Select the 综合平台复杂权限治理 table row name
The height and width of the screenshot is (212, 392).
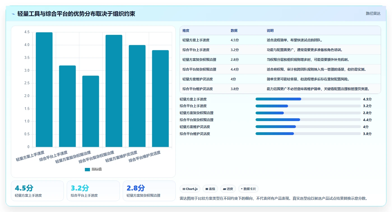[x=199, y=69]
